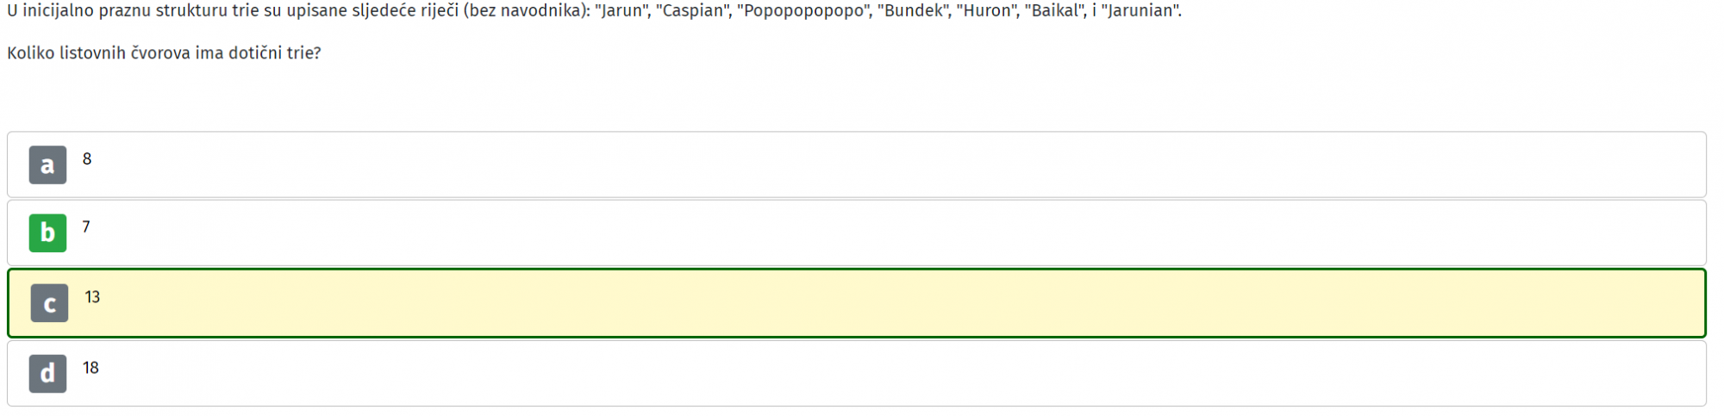Select the highlighted answer row with 13

pos(857,303)
